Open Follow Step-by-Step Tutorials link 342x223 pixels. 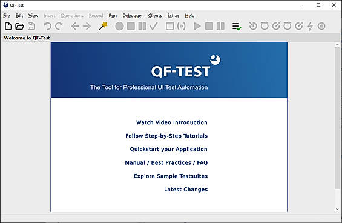click(166, 136)
